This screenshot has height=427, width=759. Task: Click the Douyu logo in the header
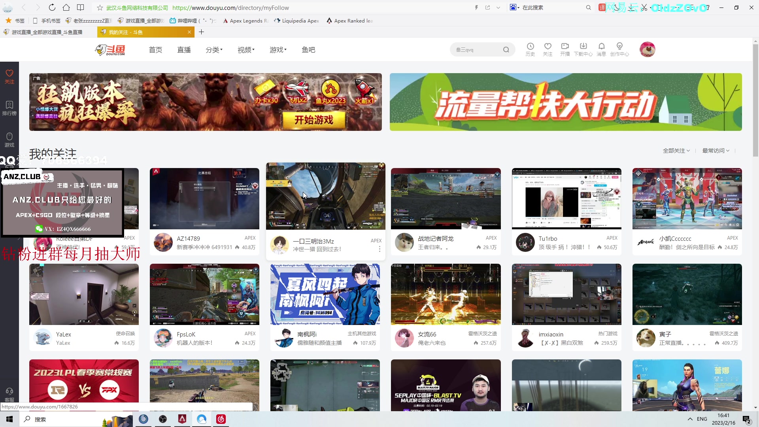(110, 50)
